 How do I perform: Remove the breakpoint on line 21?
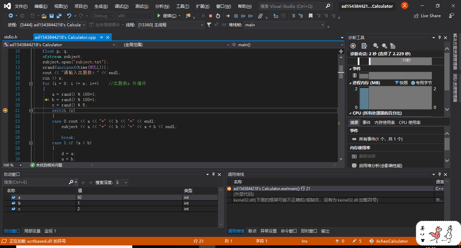5,111
